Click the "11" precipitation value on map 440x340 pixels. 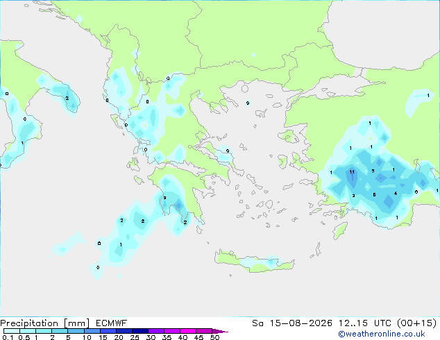click(352, 171)
